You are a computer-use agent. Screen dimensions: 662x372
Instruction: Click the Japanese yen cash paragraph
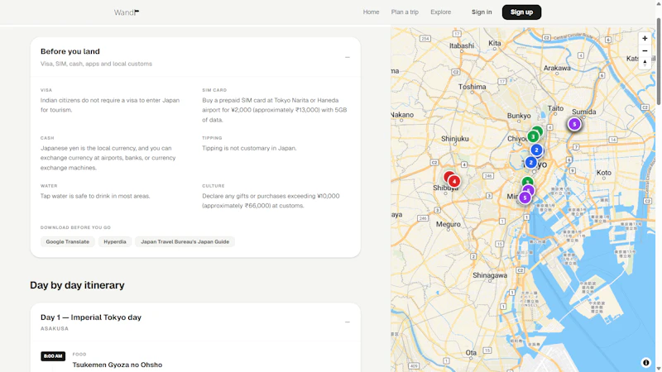coord(108,158)
